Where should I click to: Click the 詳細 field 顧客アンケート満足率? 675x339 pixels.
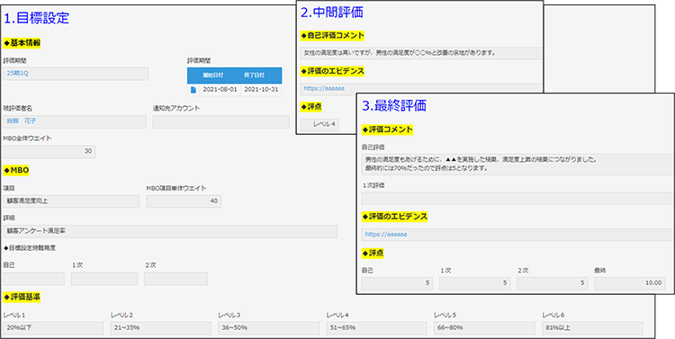pyautogui.click(x=170, y=231)
